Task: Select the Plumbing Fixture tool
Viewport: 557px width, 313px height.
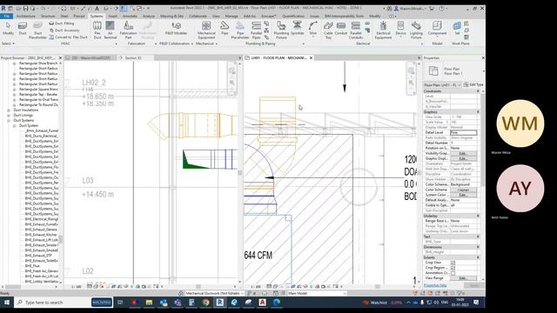Action: click(281, 30)
